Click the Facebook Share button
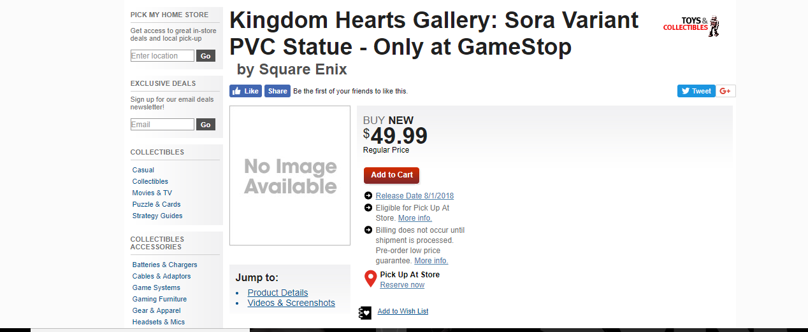The width and height of the screenshot is (808, 332). [x=277, y=91]
